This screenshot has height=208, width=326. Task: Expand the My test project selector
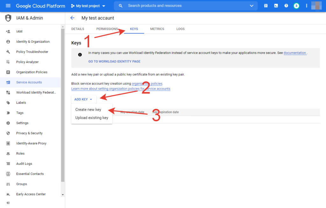pos(88,6)
